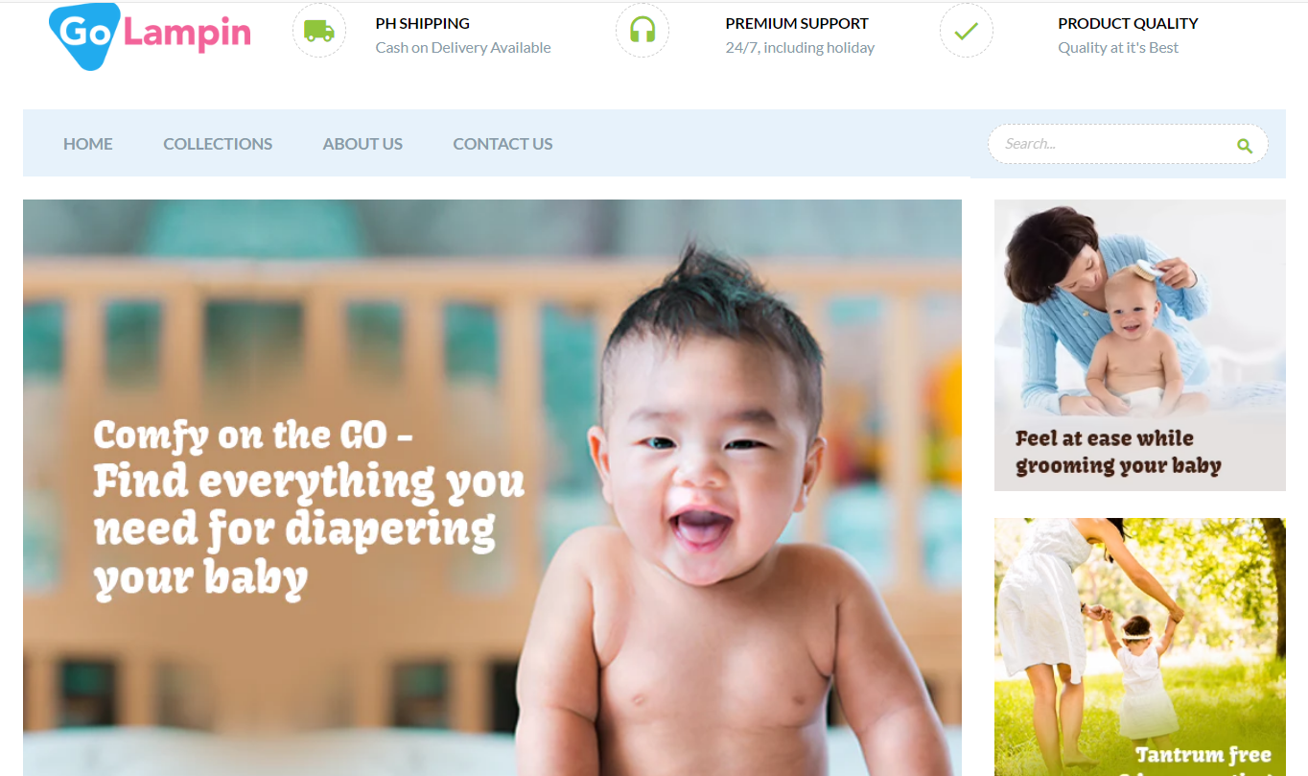Click the green magnifier search icon
1308x776 pixels.
pyautogui.click(x=1245, y=146)
